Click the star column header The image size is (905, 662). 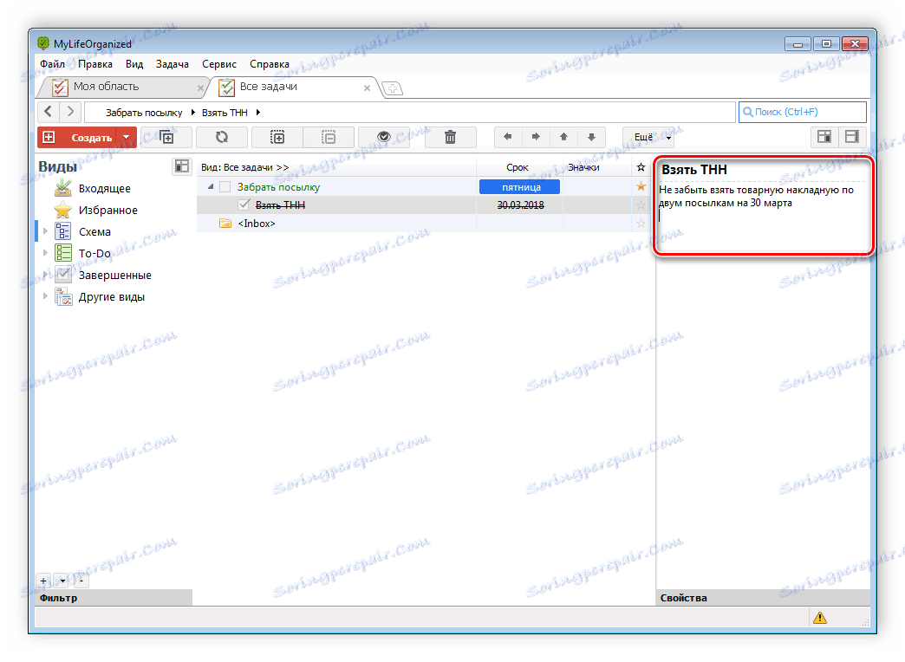641,167
